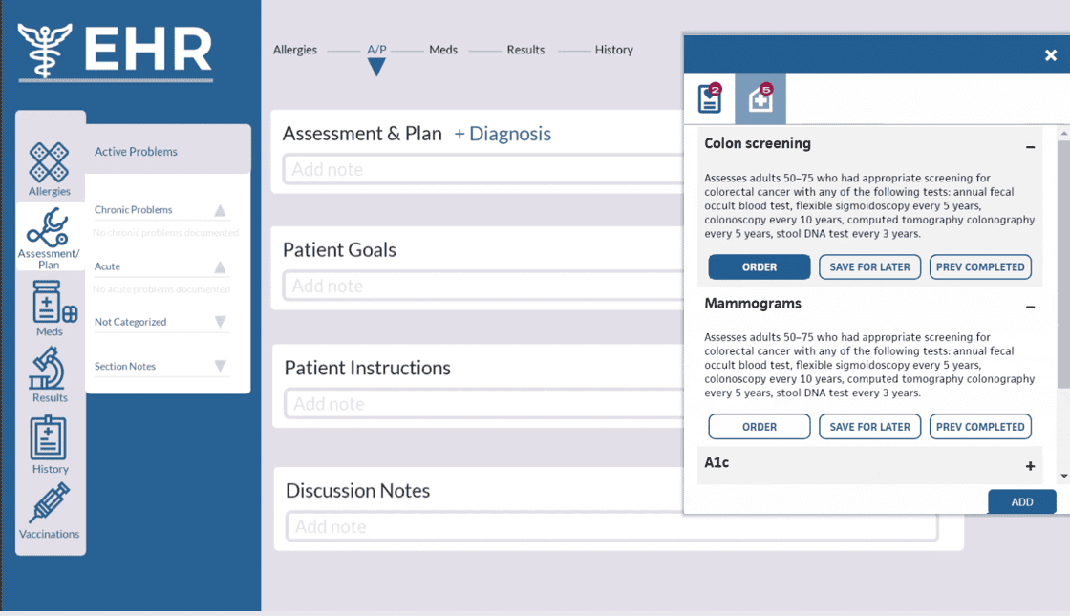This screenshot has height=616, width=1070.
Task: Expand the Not Categorized section
Action: tap(220, 321)
